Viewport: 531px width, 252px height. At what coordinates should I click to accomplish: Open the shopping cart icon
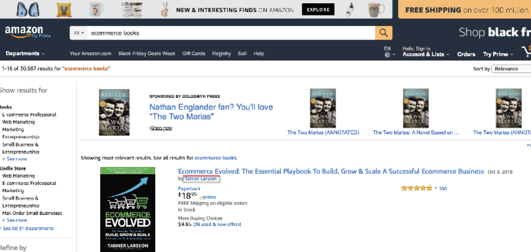526,52
